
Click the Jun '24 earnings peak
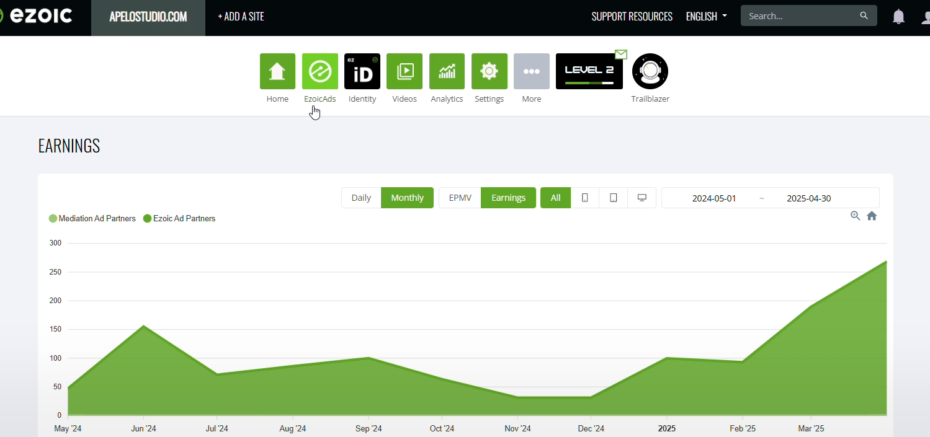[x=144, y=326]
